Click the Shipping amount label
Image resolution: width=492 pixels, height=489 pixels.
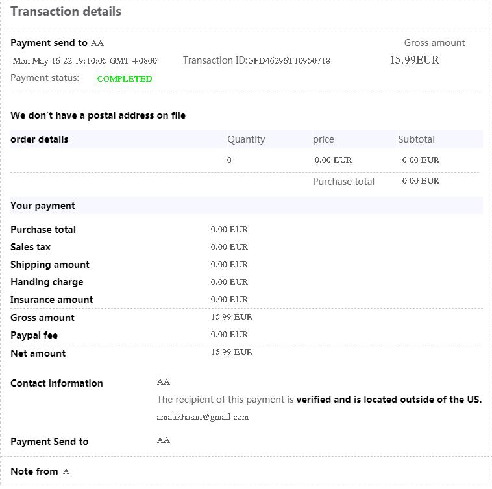click(50, 265)
